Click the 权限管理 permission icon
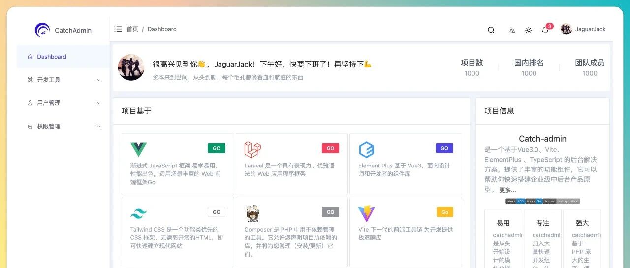The width and height of the screenshot is (630, 268). (x=30, y=126)
